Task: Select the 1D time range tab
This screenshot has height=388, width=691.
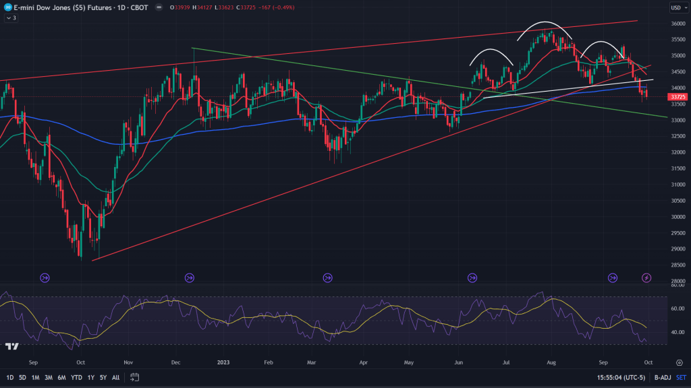Action: pyautogui.click(x=11, y=377)
